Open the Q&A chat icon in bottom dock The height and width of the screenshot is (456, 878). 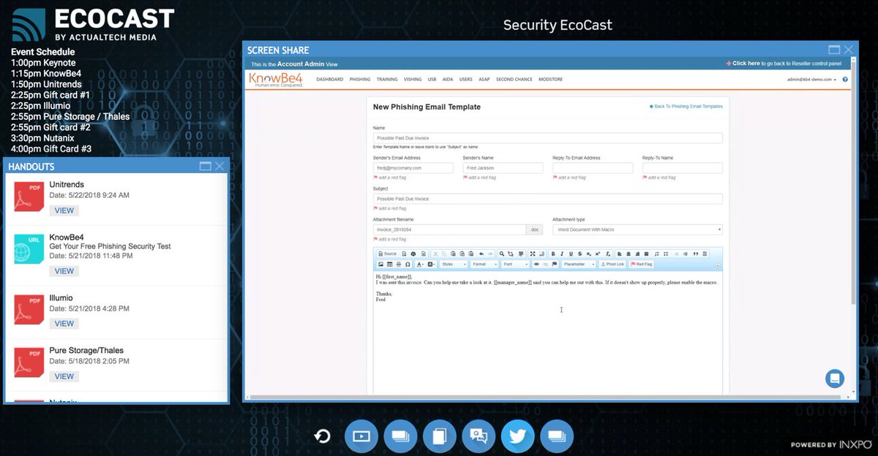pos(479,436)
